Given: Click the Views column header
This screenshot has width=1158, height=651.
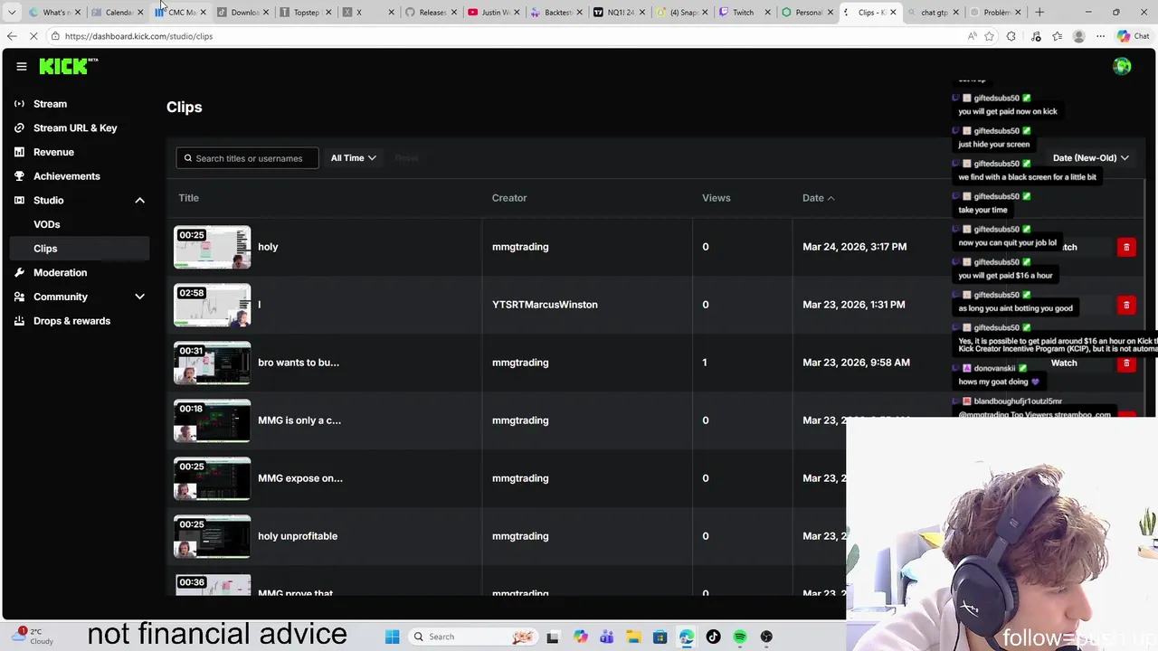Looking at the screenshot, I should tap(716, 198).
